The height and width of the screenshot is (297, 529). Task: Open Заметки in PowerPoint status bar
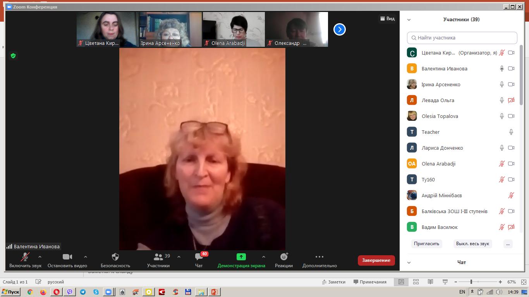pyautogui.click(x=333, y=282)
